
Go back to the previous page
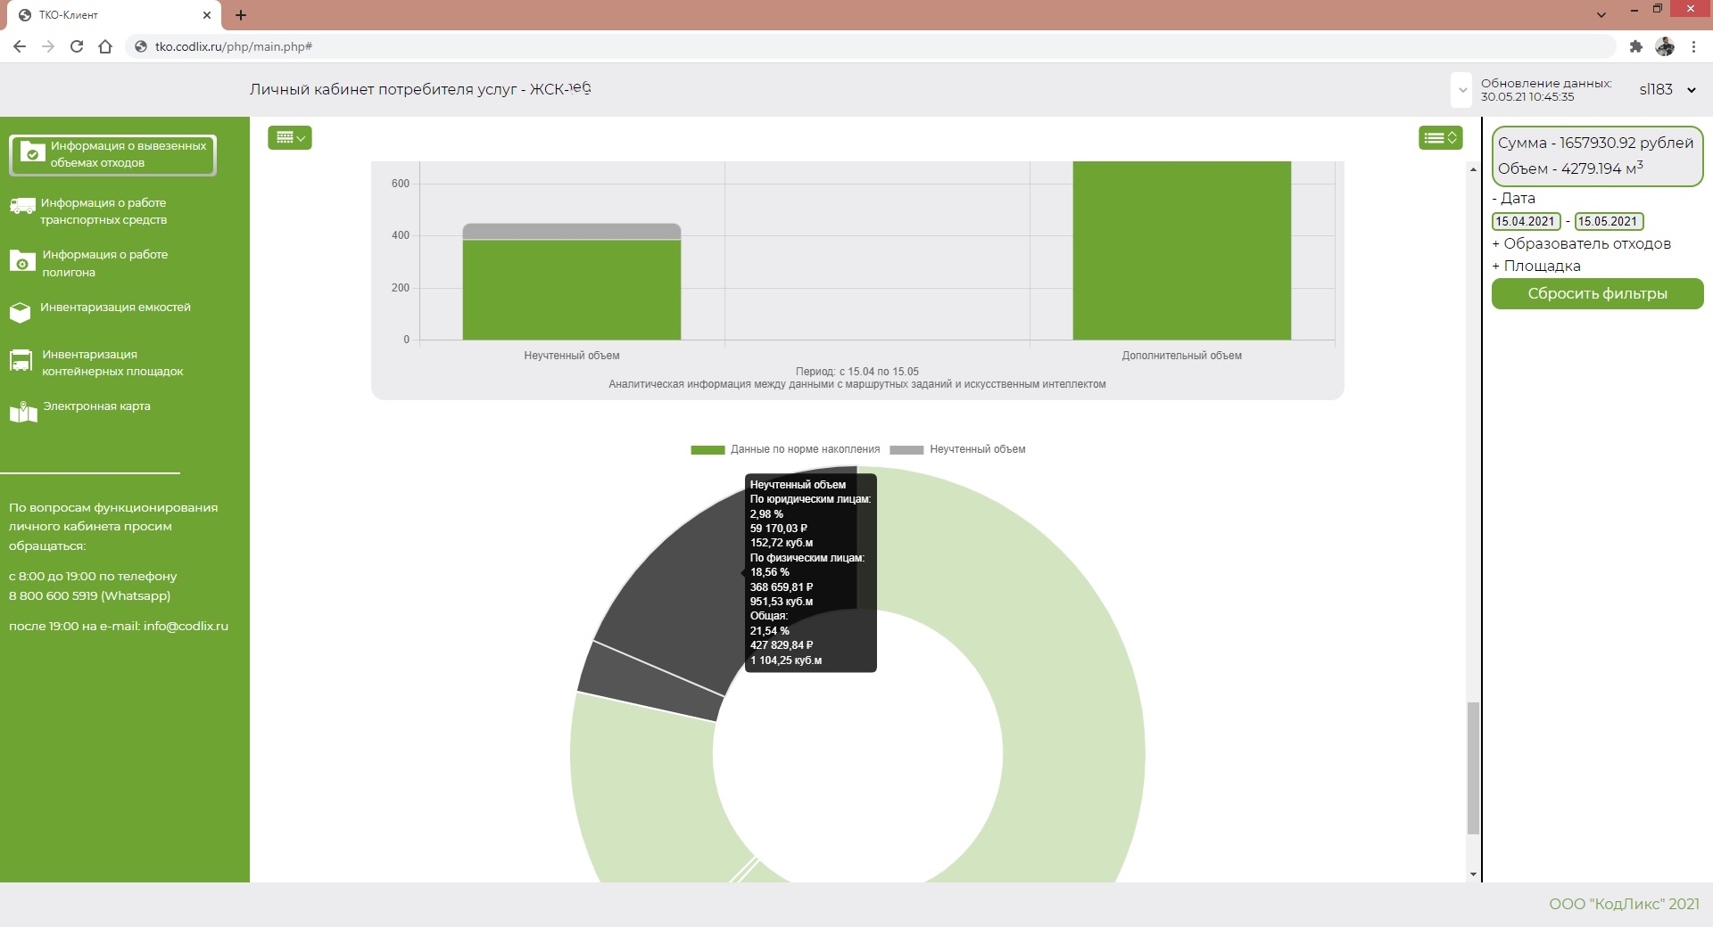click(20, 46)
